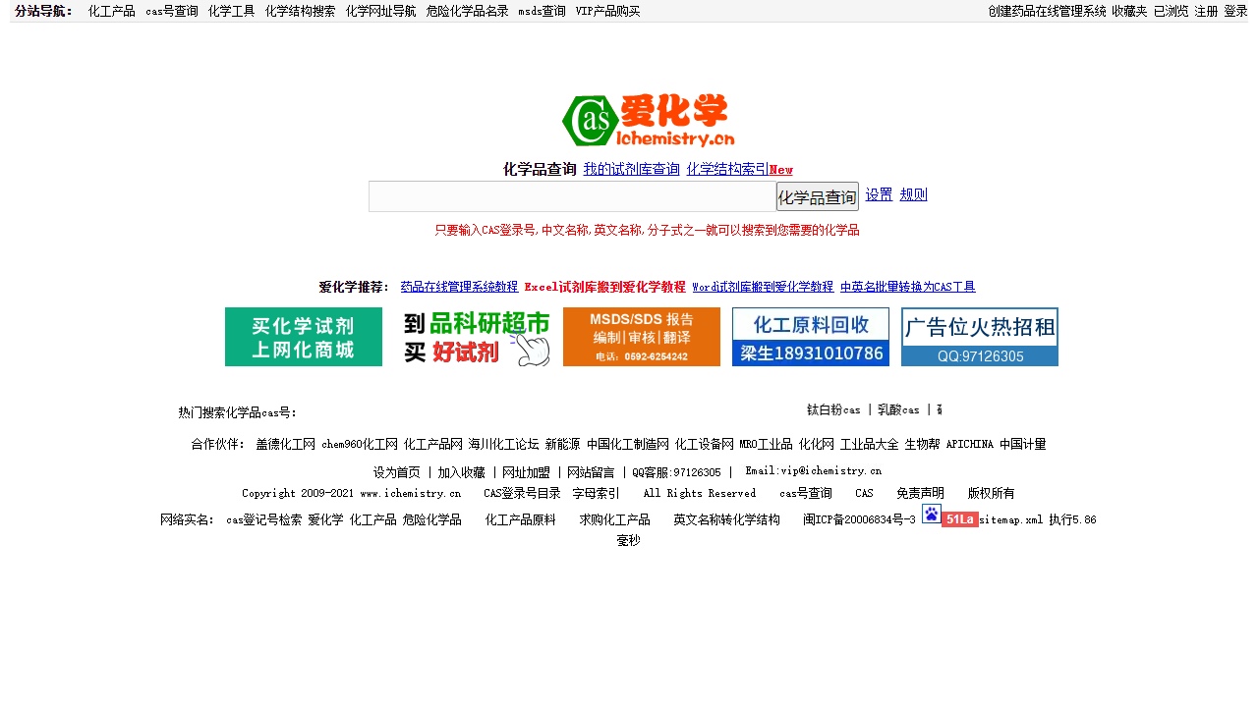This screenshot has height=707, width=1258.
Task: Open partner link APICHINA
Action: click(970, 444)
